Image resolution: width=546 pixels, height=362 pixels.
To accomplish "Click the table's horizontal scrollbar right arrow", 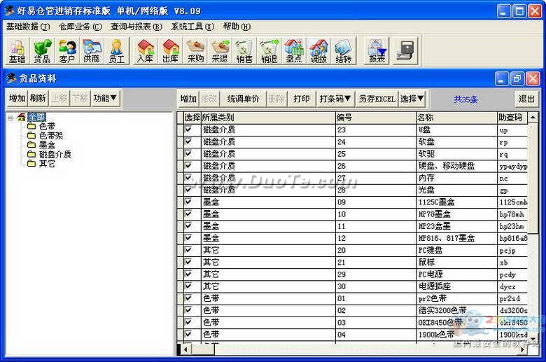I will pyautogui.click(x=521, y=349).
